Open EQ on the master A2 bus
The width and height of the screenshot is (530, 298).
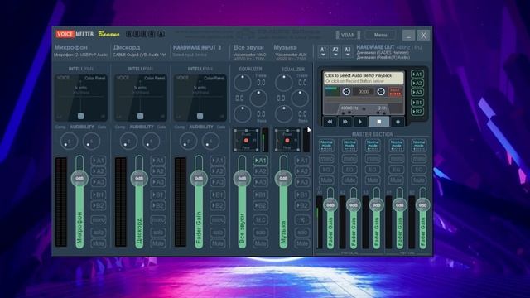click(x=349, y=169)
